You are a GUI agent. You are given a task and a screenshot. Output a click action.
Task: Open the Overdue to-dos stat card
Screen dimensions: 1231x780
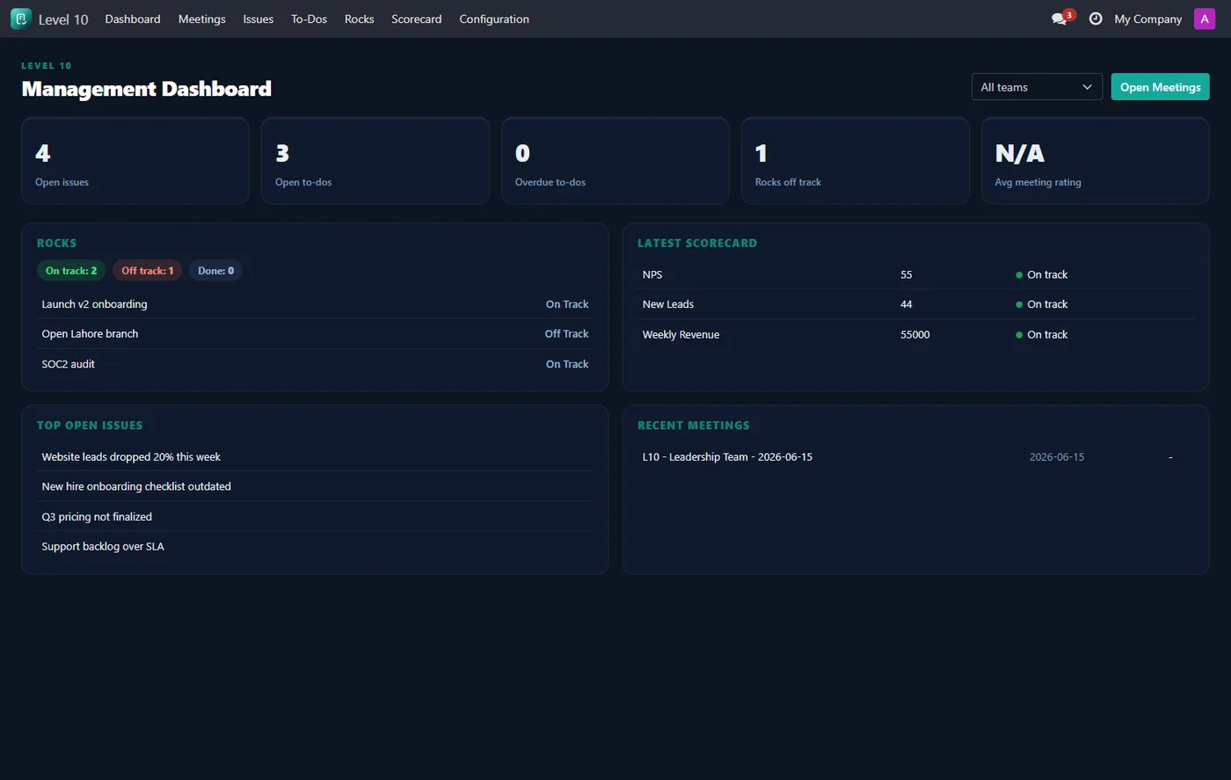coord(615,161)
